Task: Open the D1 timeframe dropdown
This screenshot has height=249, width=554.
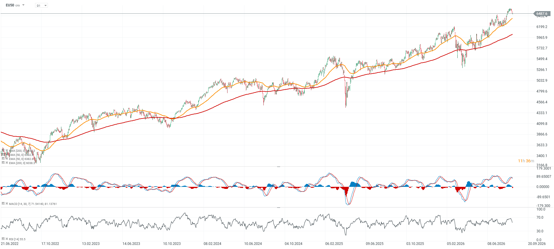Action: tap(41, 6)
